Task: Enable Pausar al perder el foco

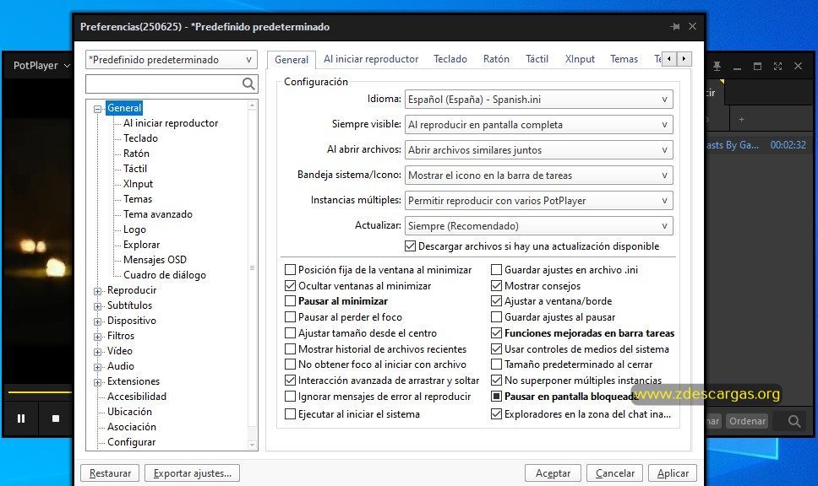Action: 290,316
